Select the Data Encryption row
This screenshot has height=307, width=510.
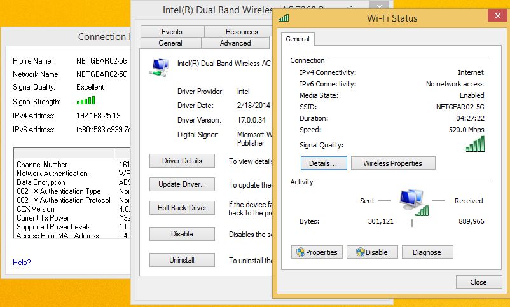point(72,182)
